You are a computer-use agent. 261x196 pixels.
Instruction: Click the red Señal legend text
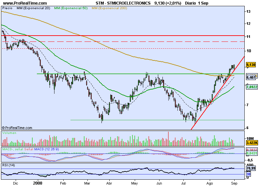click(29, 149)
